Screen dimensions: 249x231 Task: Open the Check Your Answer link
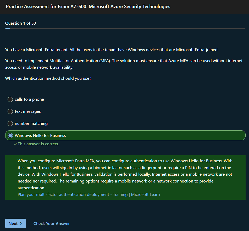(x=52, y=224)
